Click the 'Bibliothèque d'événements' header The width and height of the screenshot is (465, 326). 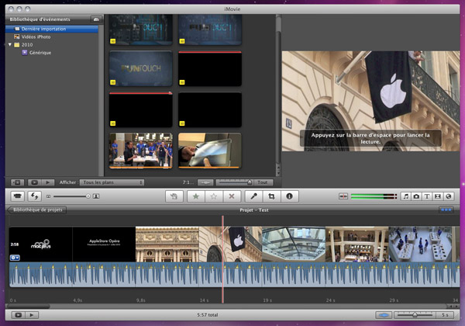click(x=40, y=19)
